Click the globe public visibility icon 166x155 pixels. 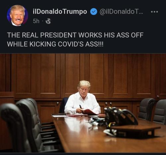pyautogui.click(x=48, y=21)
